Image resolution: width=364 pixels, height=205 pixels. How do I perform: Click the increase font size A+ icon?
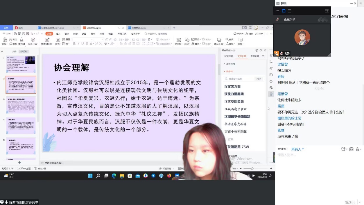(x=107, y=39)
